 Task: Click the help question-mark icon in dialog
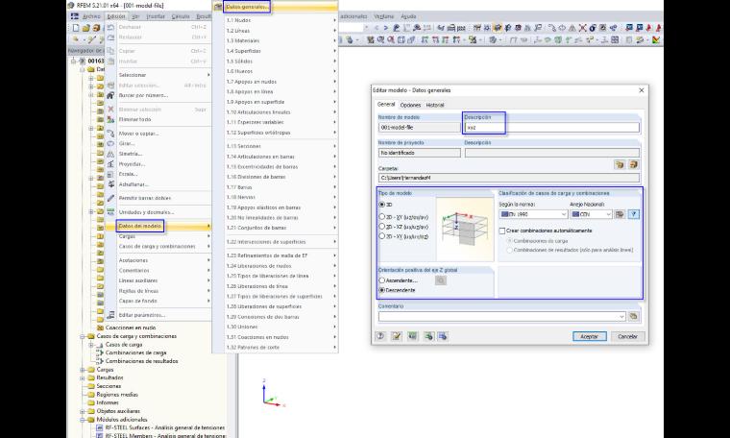(x=380, y=336)
